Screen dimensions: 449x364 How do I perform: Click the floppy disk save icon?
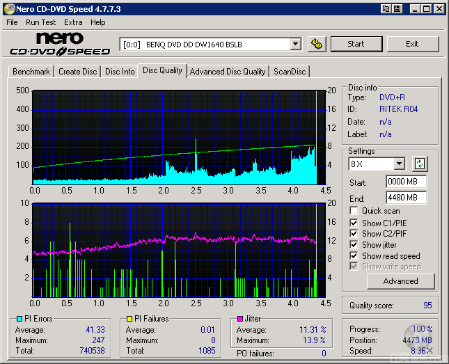[397, 9]
